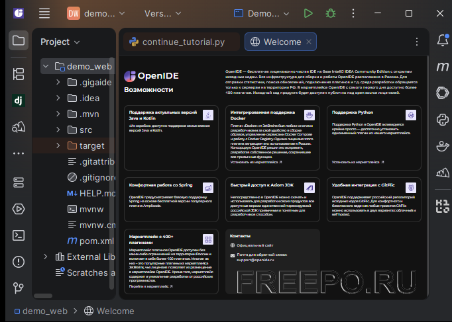Click the GitFlic card shield icon

point(411,188)
